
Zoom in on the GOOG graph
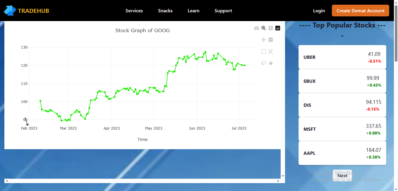coord(271,28)
